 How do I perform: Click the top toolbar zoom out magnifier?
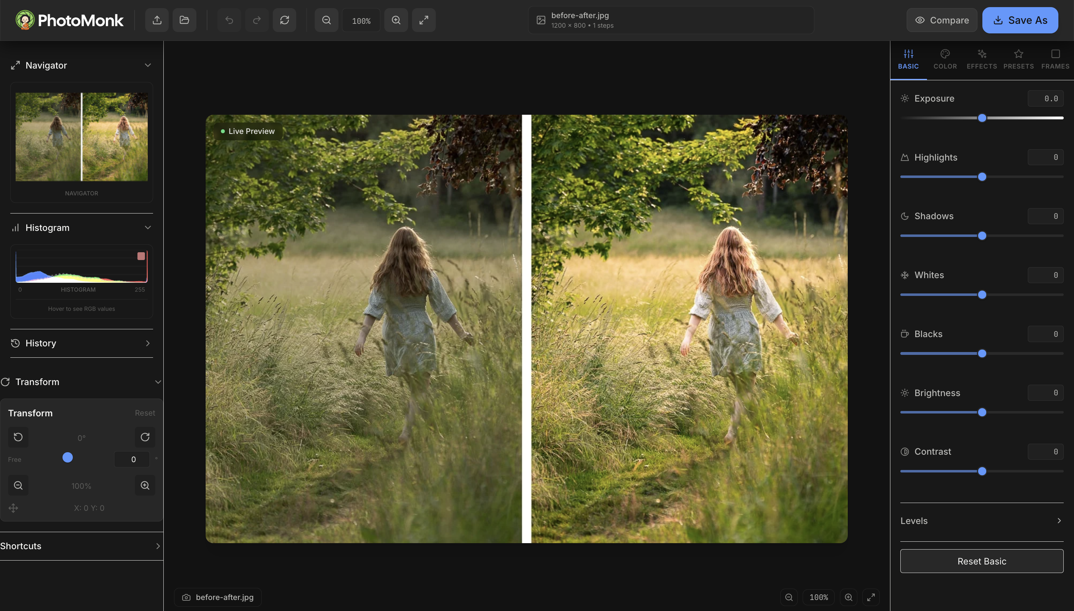[326, 20]
